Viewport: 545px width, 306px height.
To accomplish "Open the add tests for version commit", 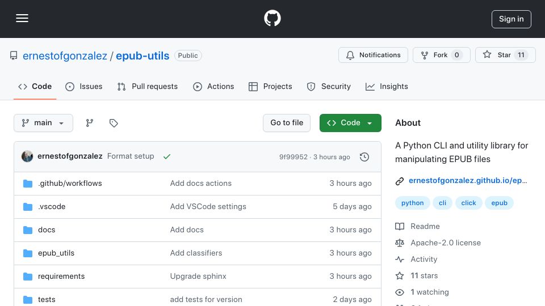I will point(206,299).
